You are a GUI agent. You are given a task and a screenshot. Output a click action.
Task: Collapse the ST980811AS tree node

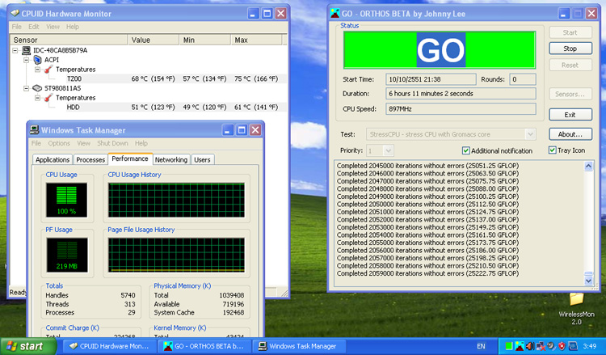27,88
